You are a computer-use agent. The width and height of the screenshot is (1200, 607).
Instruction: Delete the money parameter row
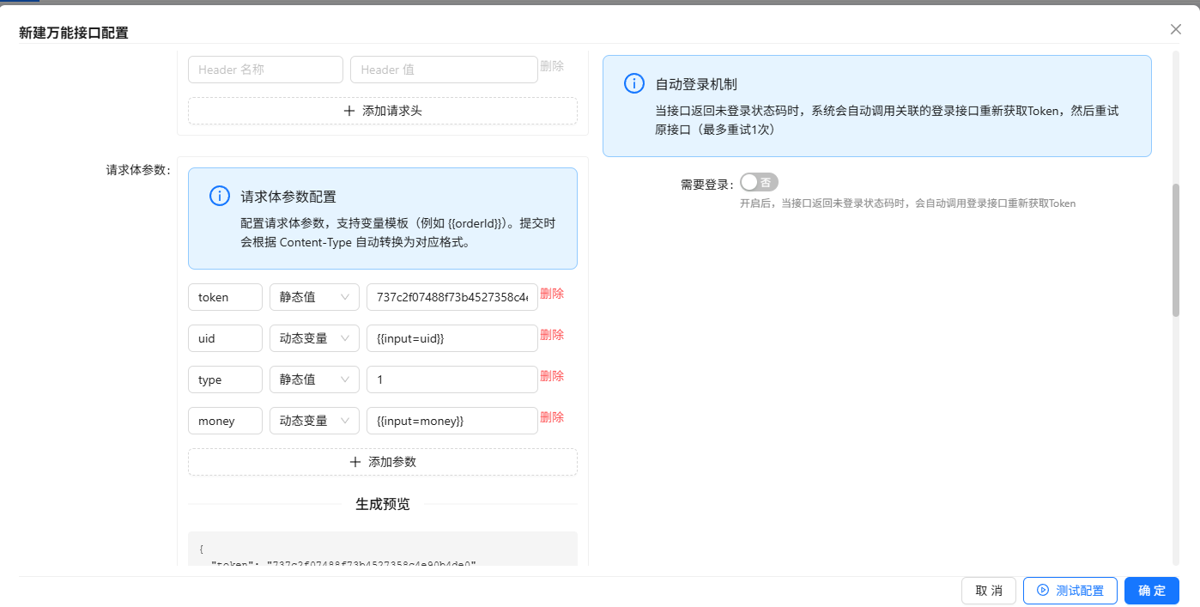552,417
